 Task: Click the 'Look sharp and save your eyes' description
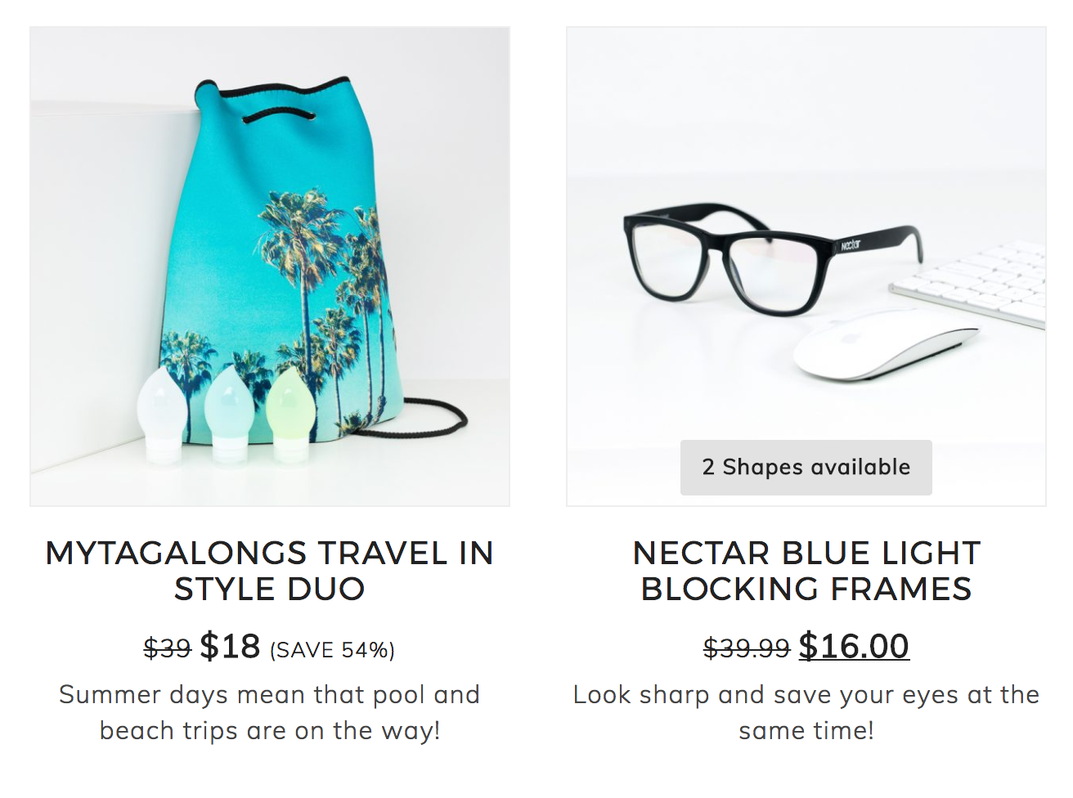pos(806,712)
